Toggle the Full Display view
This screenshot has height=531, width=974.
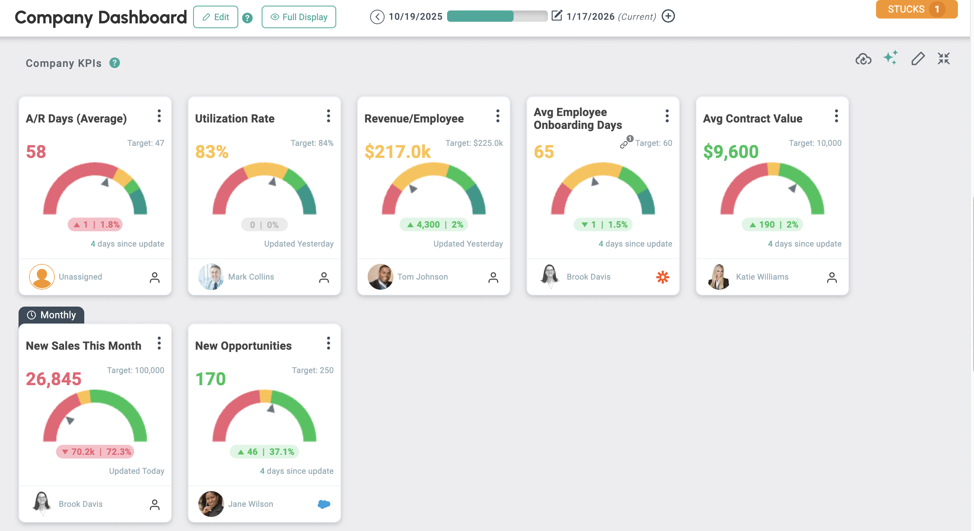299,17
